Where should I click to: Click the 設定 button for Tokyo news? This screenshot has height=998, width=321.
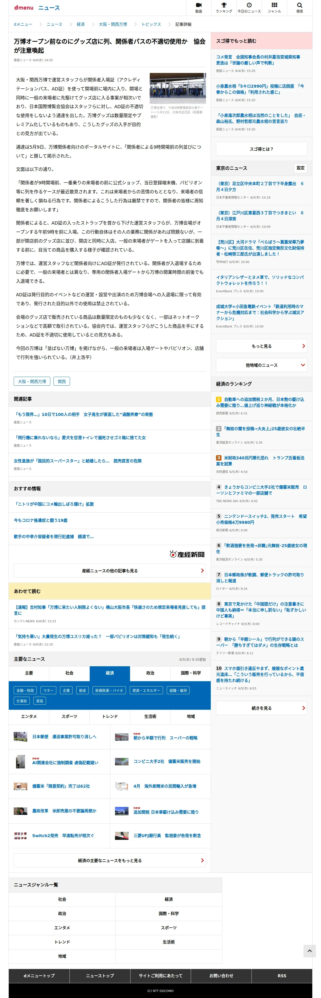point(300,168)
